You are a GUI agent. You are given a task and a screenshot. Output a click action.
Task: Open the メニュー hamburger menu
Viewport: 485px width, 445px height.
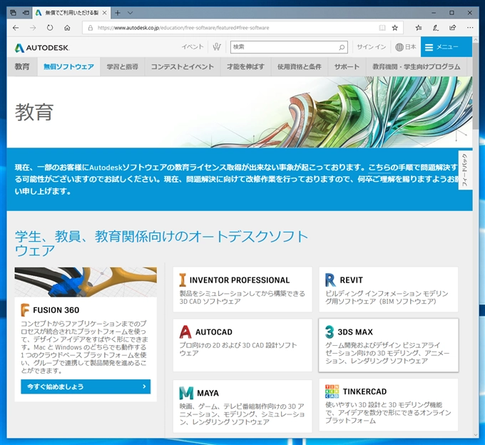point(446,47)
